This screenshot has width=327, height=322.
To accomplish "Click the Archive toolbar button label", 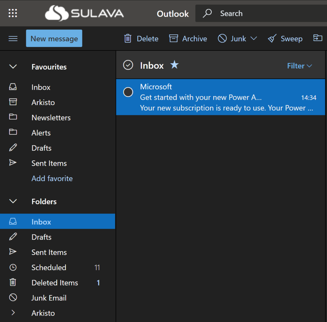I will [x=194, y=39].
